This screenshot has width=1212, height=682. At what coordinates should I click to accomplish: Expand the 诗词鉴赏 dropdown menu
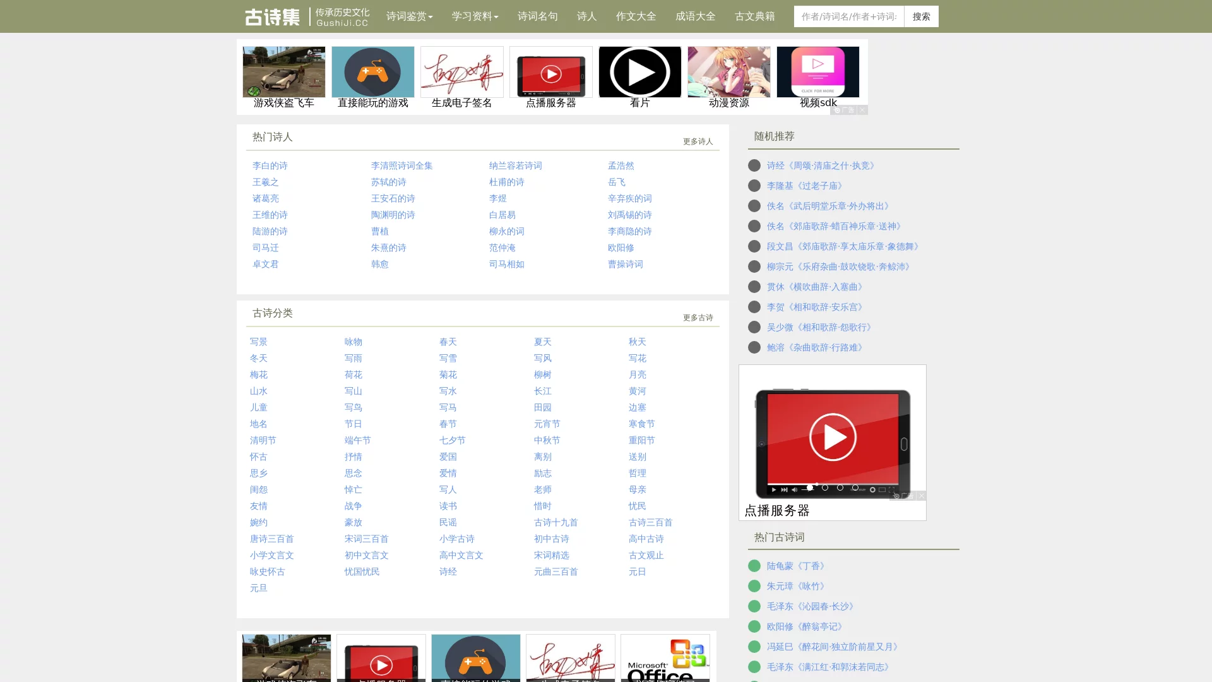pos(409,16)
